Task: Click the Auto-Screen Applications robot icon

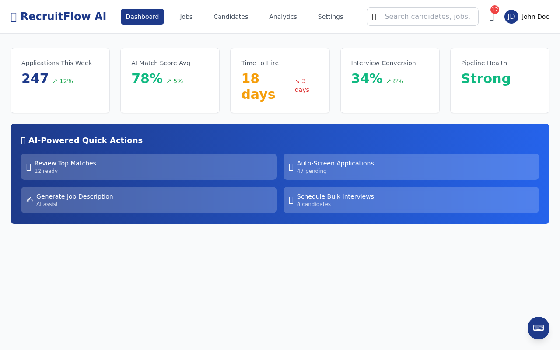Action: point(291,167)
